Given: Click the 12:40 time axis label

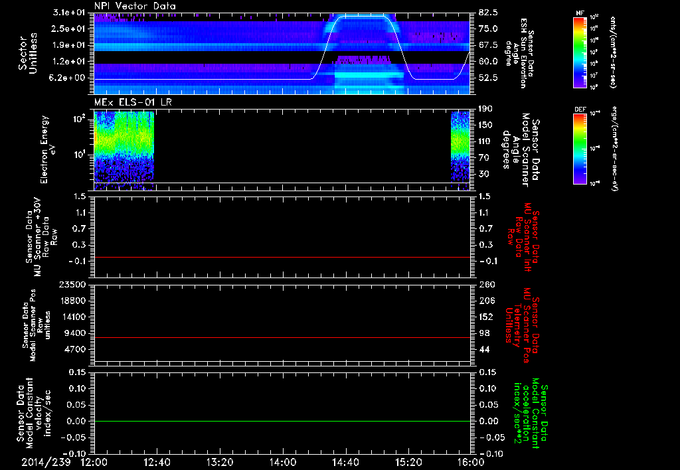Looking at the screenshot, I should 157,462.
